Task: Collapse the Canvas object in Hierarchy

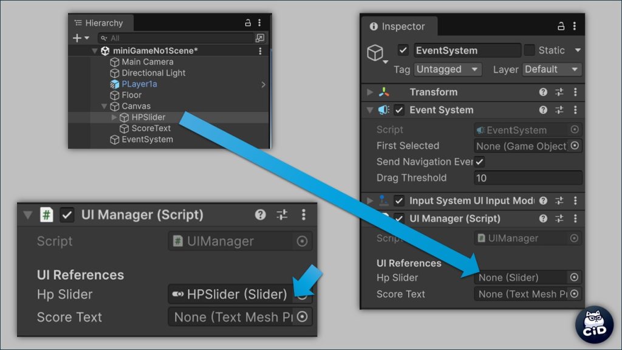Action: coord(104,106)
